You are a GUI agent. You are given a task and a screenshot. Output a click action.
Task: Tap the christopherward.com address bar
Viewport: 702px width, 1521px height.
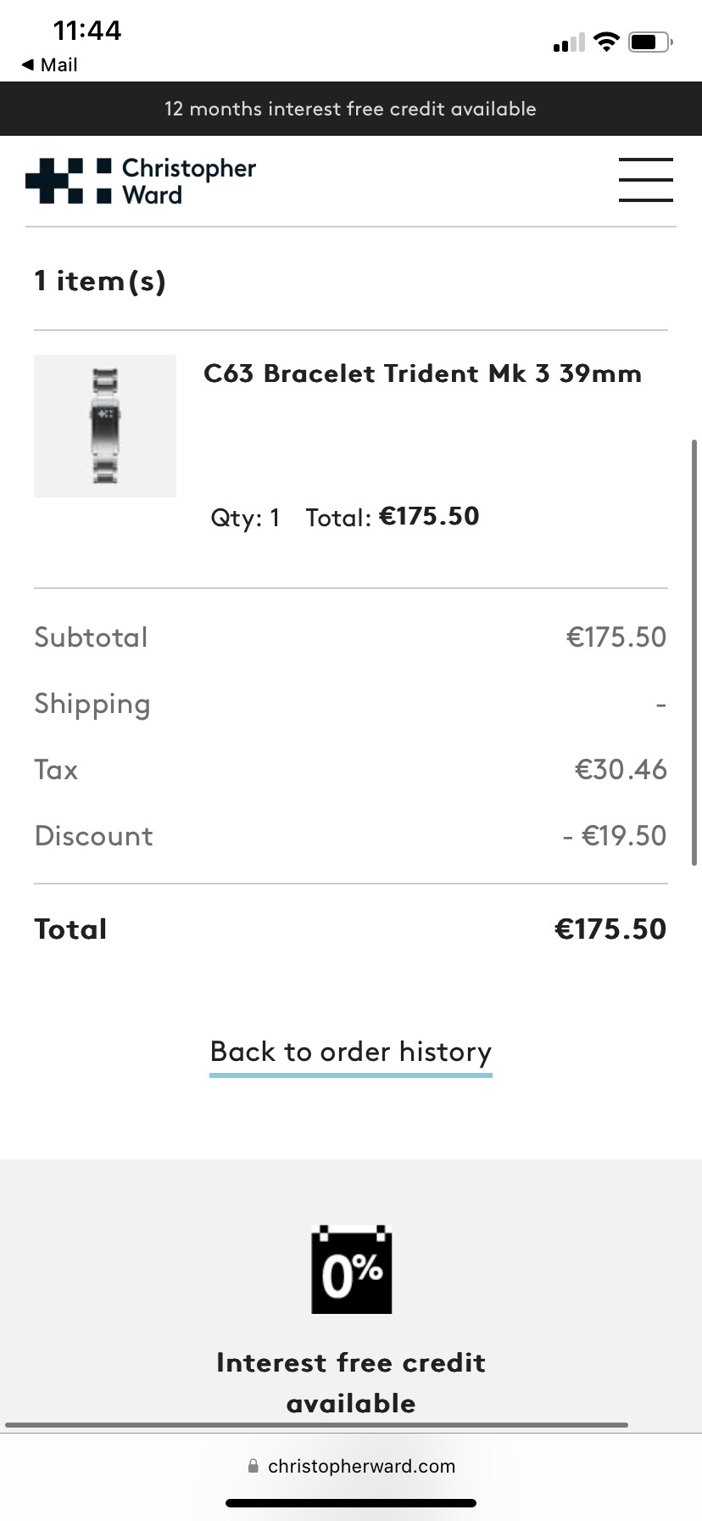click(361, 1466)
